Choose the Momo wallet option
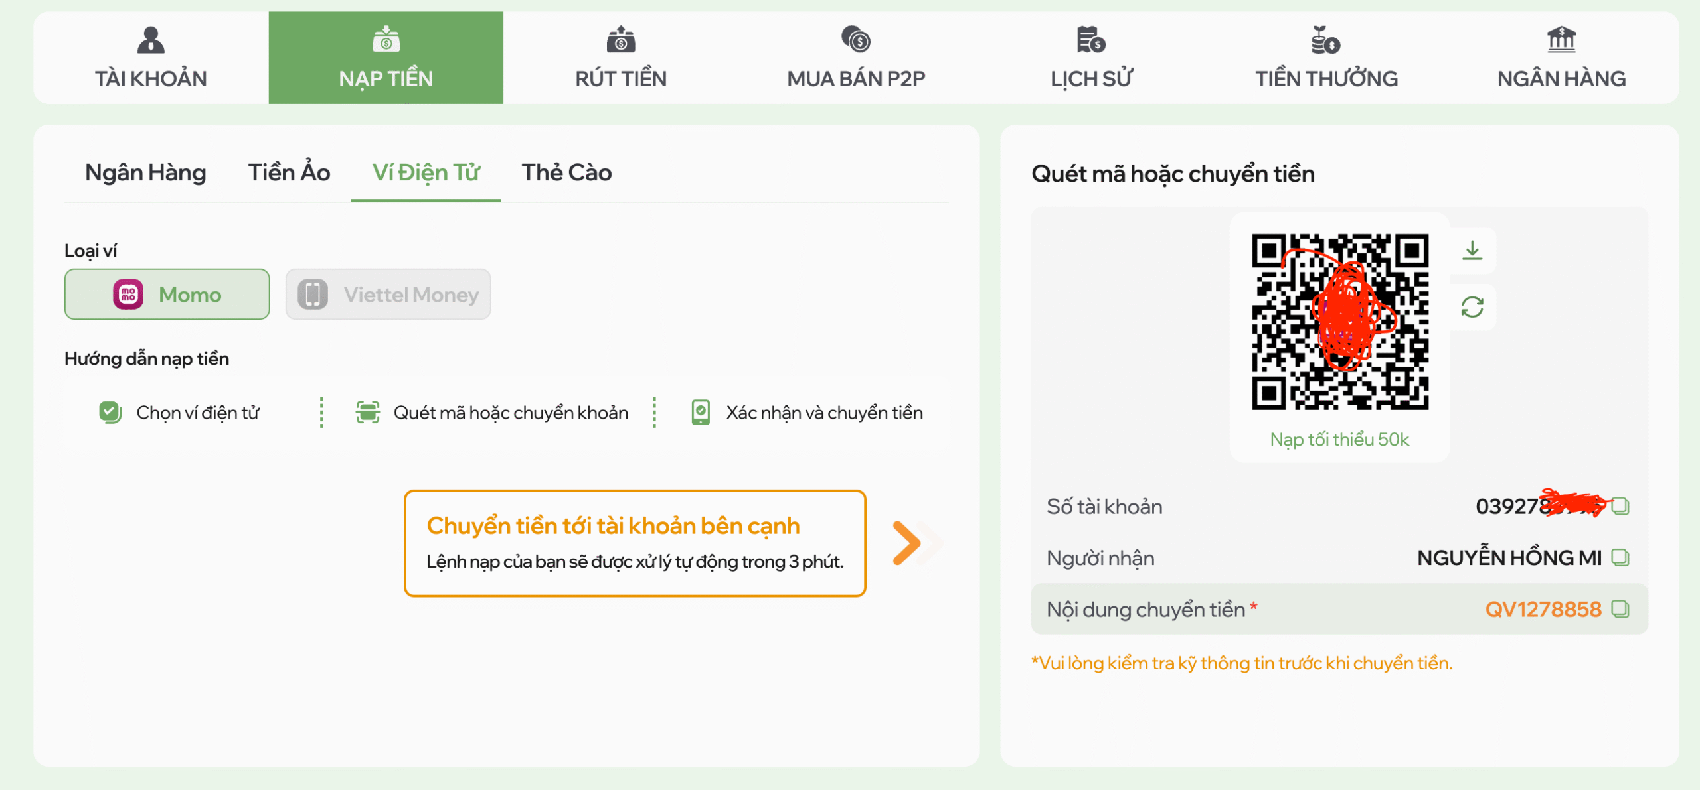Screen dimensions: 1700x790 (167, 294)
